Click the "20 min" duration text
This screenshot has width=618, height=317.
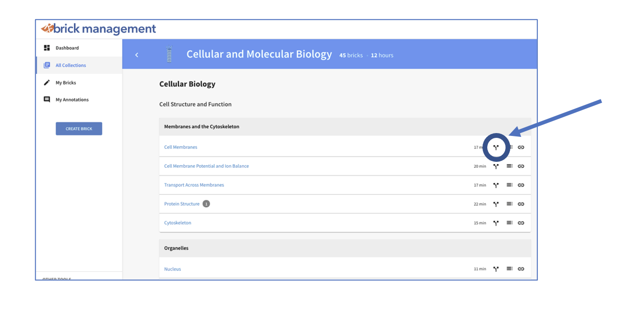pyautogui.click(x=480, y=166)
